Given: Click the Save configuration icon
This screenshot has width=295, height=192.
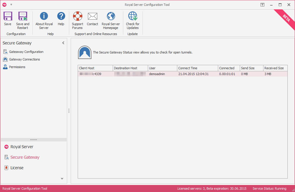Looking at the screenshot, I should [x=8, y=16].
